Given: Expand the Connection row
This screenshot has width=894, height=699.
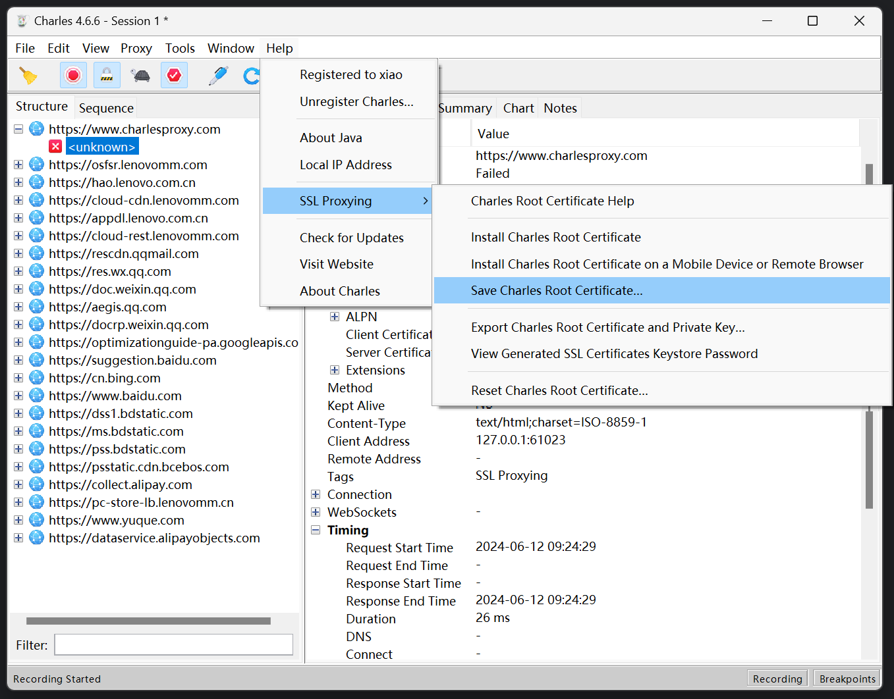Looking at the screenshot, I should point(316,494).
